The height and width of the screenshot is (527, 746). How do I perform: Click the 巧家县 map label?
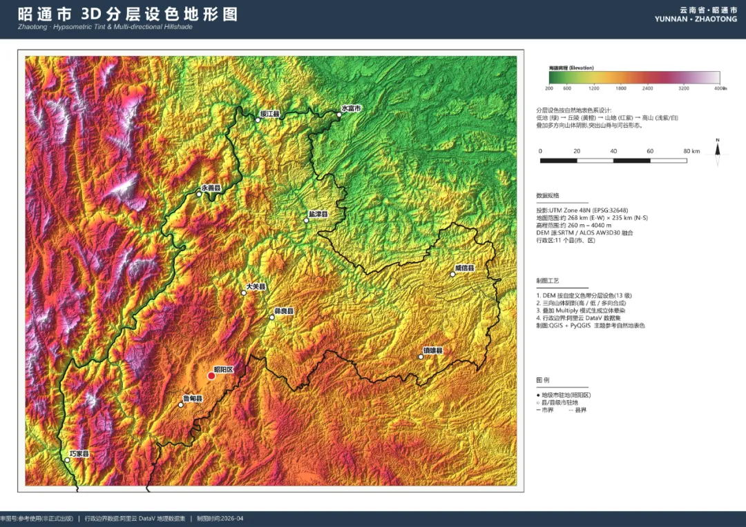click(x=79, y=453)
